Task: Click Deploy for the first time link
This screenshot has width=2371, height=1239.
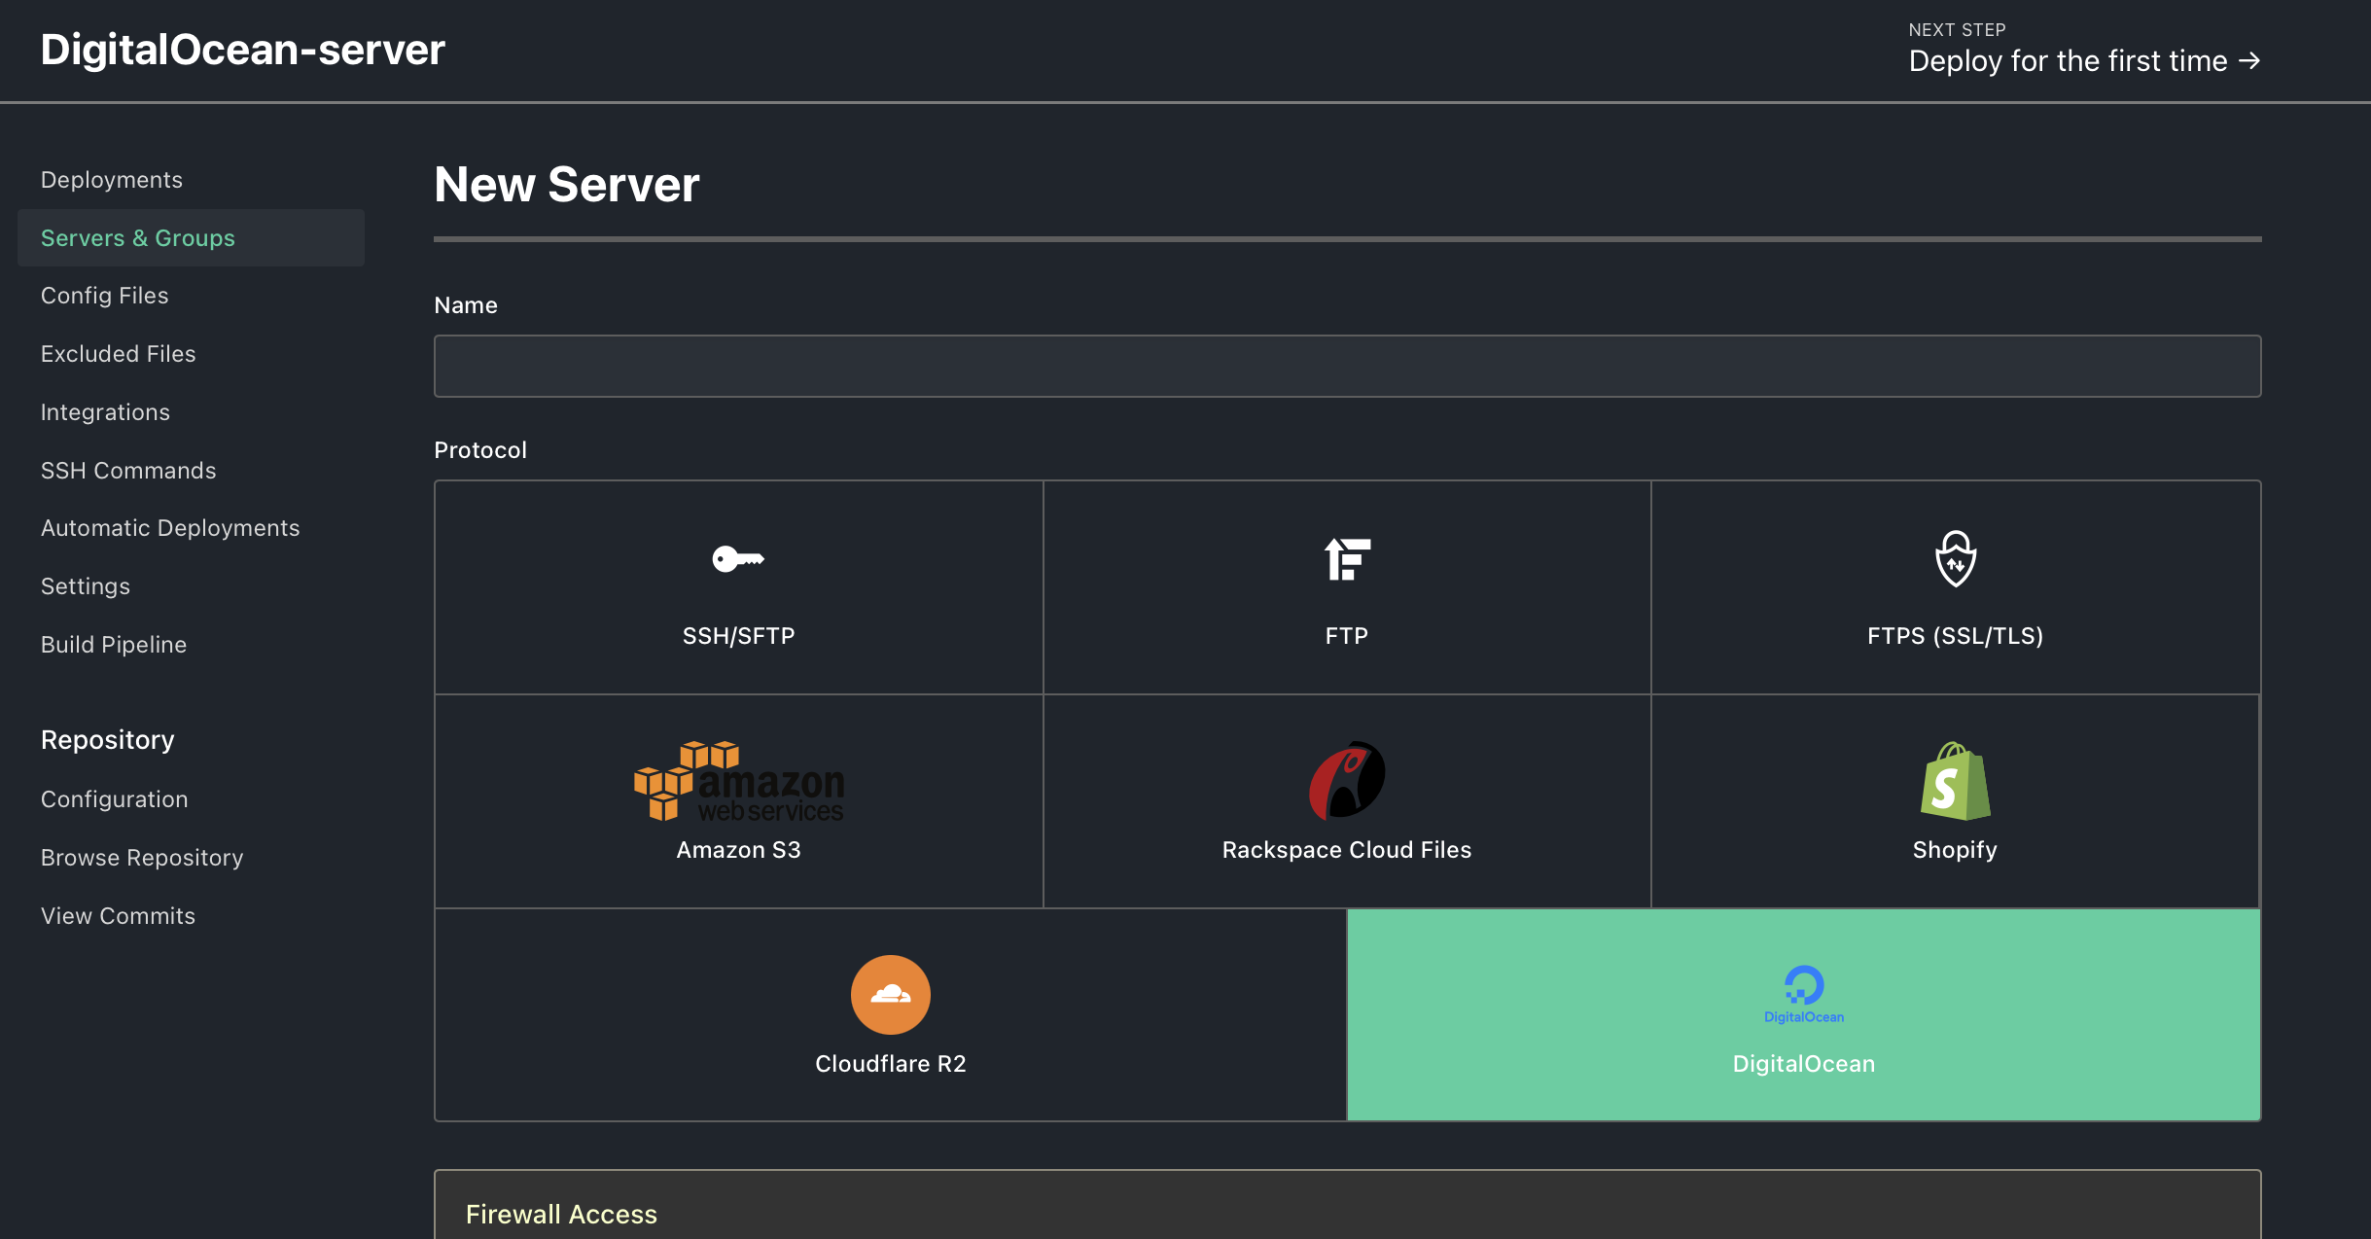Action: (x=2084, y=61)
